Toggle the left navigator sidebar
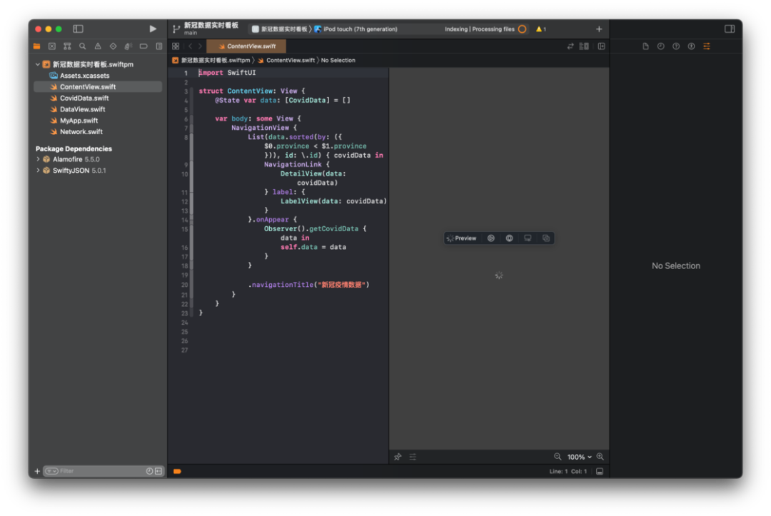This screenshot has height=516, width=771. [x=78, y=29]
